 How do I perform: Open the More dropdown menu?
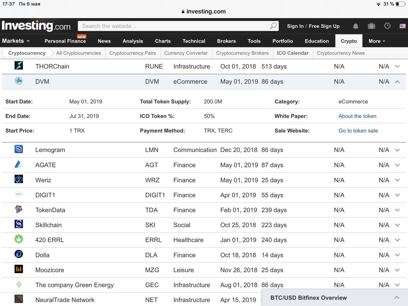pos(377,41)
